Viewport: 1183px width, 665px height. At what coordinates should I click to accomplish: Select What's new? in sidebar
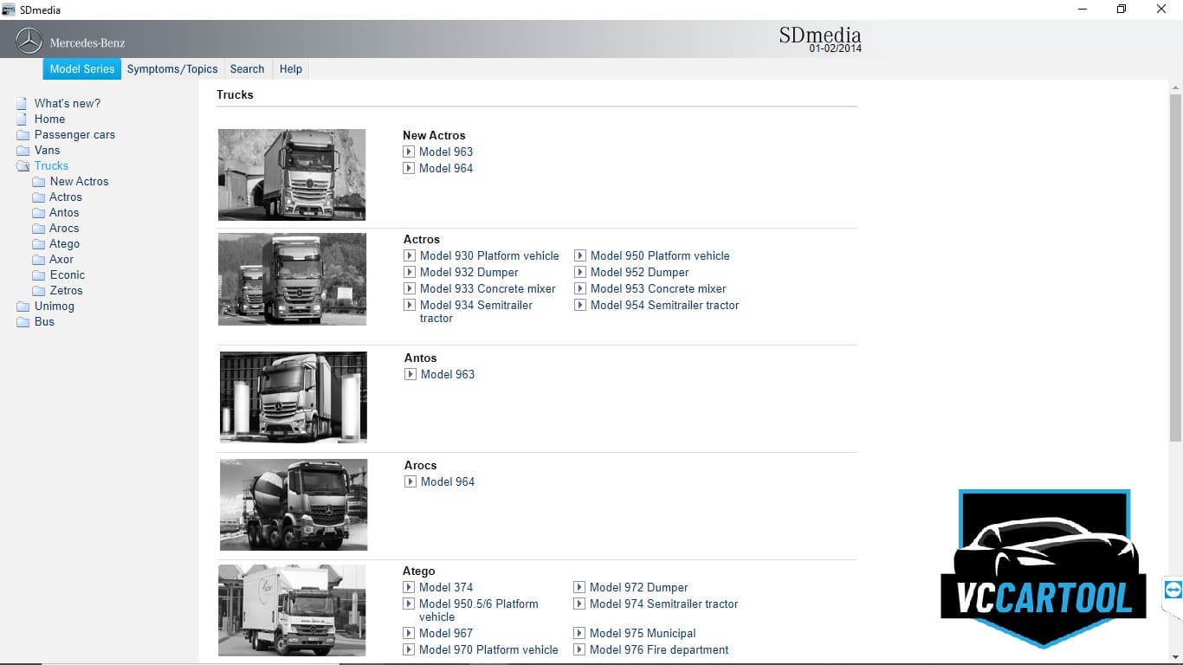68,103
